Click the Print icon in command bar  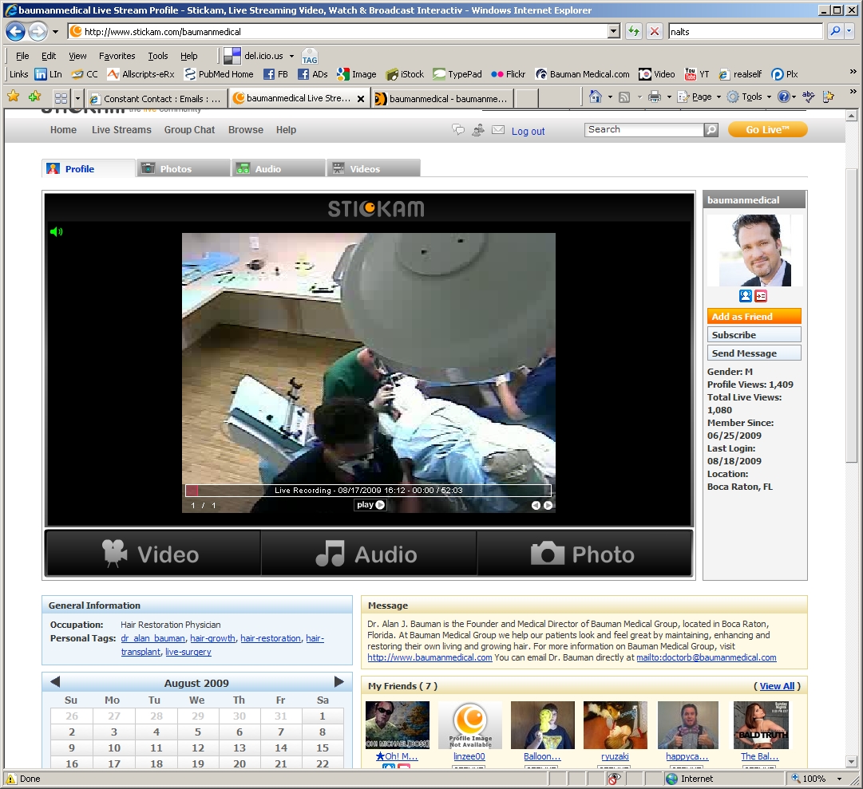654,97
